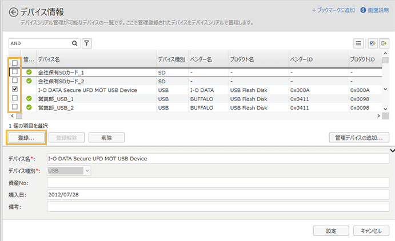Screen dimensions: 395x241
Task: Click the 購入日 field showing 2012/07/28
Action: [218, 195]
